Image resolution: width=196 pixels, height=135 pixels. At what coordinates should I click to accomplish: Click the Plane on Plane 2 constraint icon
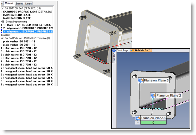153,96
